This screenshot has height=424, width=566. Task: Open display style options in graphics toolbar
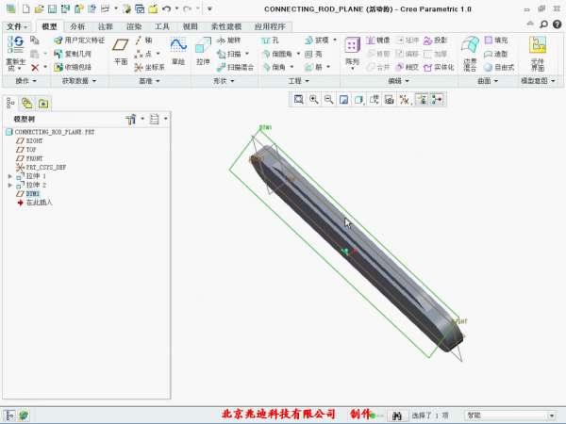point(359,99)
